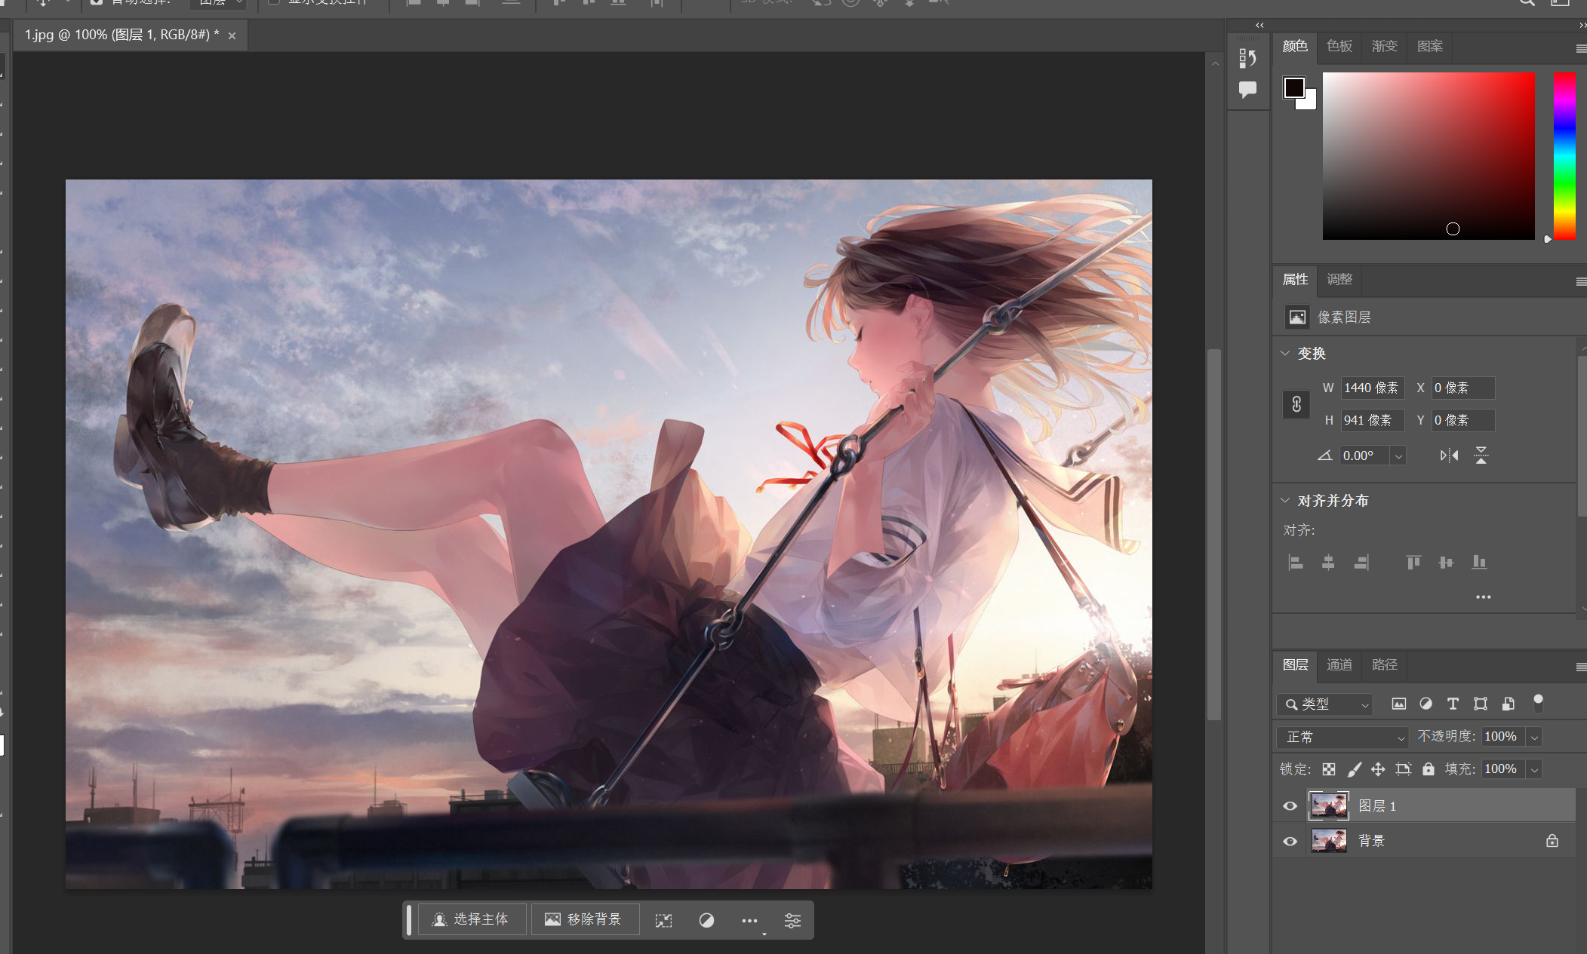This screenshot has width=1587, height=954.
Task: Click flip horizontal icon in transform section
Action: pyautogui.click(x=1449, y=456)
